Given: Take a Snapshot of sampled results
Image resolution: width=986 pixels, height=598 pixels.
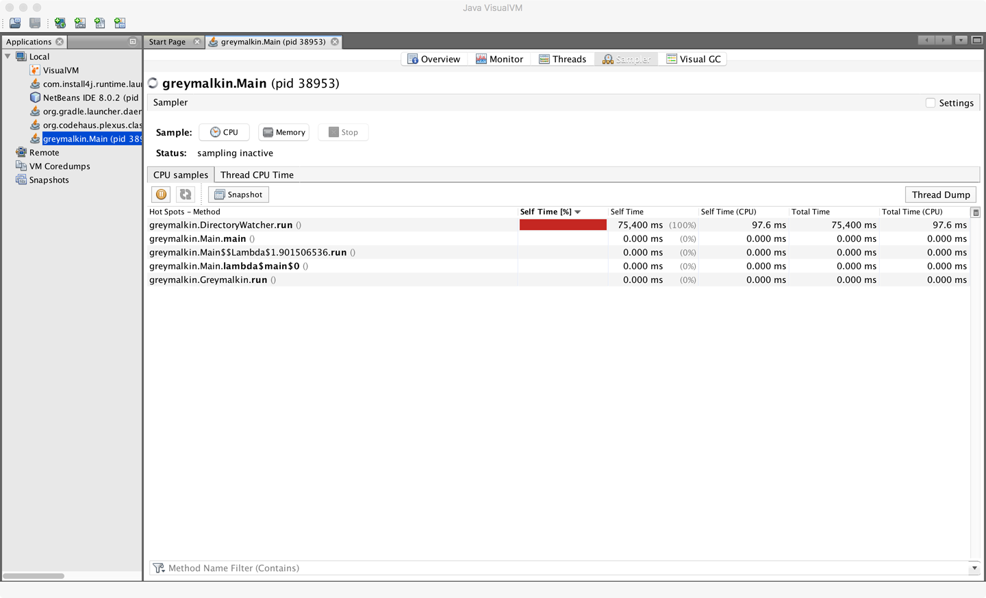Looking at the screenshot, I should pyautogui.click(x=238, y=195).
